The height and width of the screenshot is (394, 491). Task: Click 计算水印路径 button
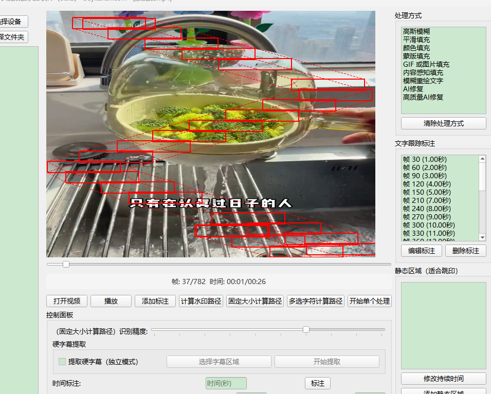(x=201, y=301)
